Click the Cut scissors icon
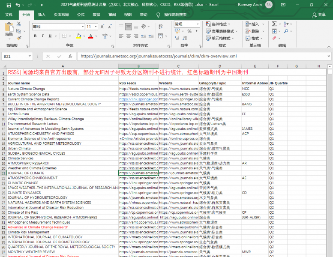 18,24
